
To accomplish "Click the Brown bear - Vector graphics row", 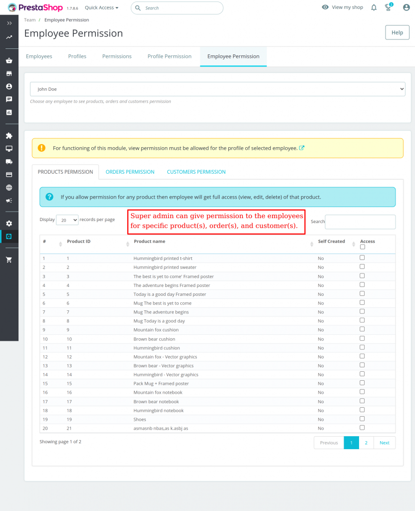I will 218,366.
